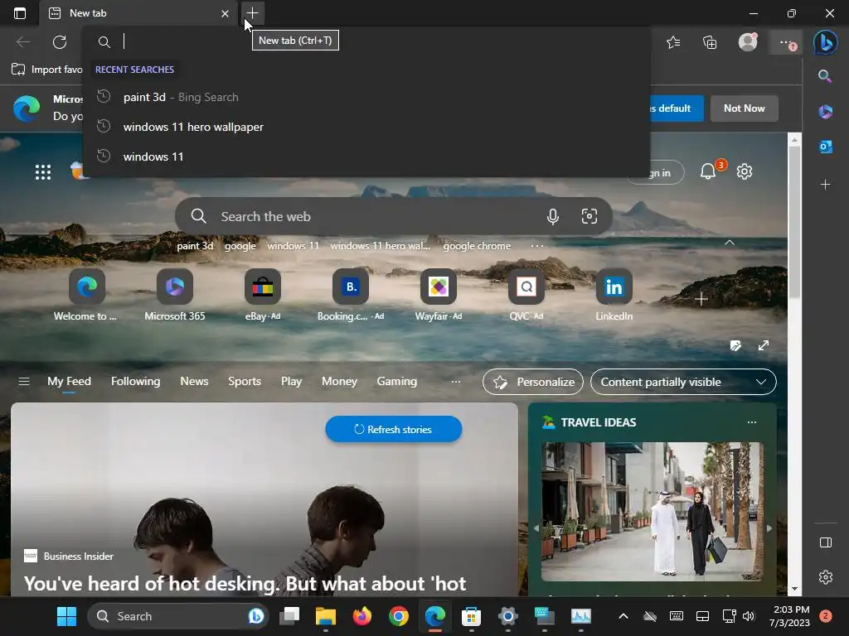Open Microsoft 365 icon in sidebar

click(825, 112)
